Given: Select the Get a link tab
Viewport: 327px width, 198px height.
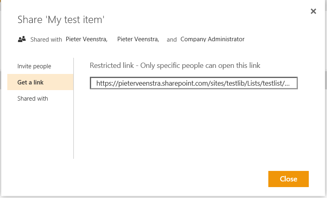Looking at the screenshot, I should (40, 82).
